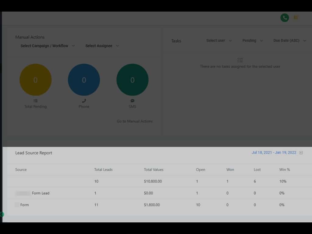The height and width of the screenshot is (234, 312).
Task: Open the Pending status dropdown
Action: [253, 41]
